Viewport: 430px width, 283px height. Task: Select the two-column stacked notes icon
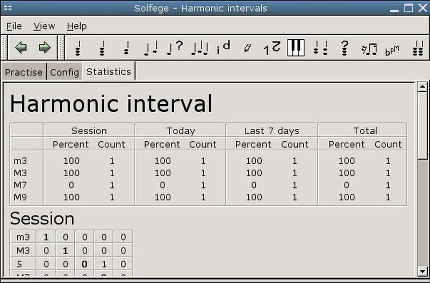pyautogui.click(x=320, y=48)
